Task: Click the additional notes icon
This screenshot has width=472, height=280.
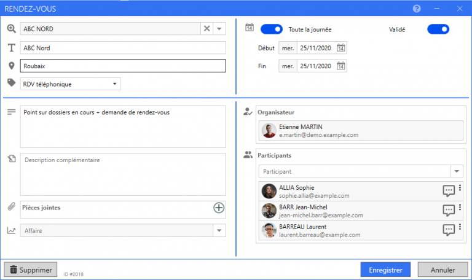Action: (x=12, y=158)
